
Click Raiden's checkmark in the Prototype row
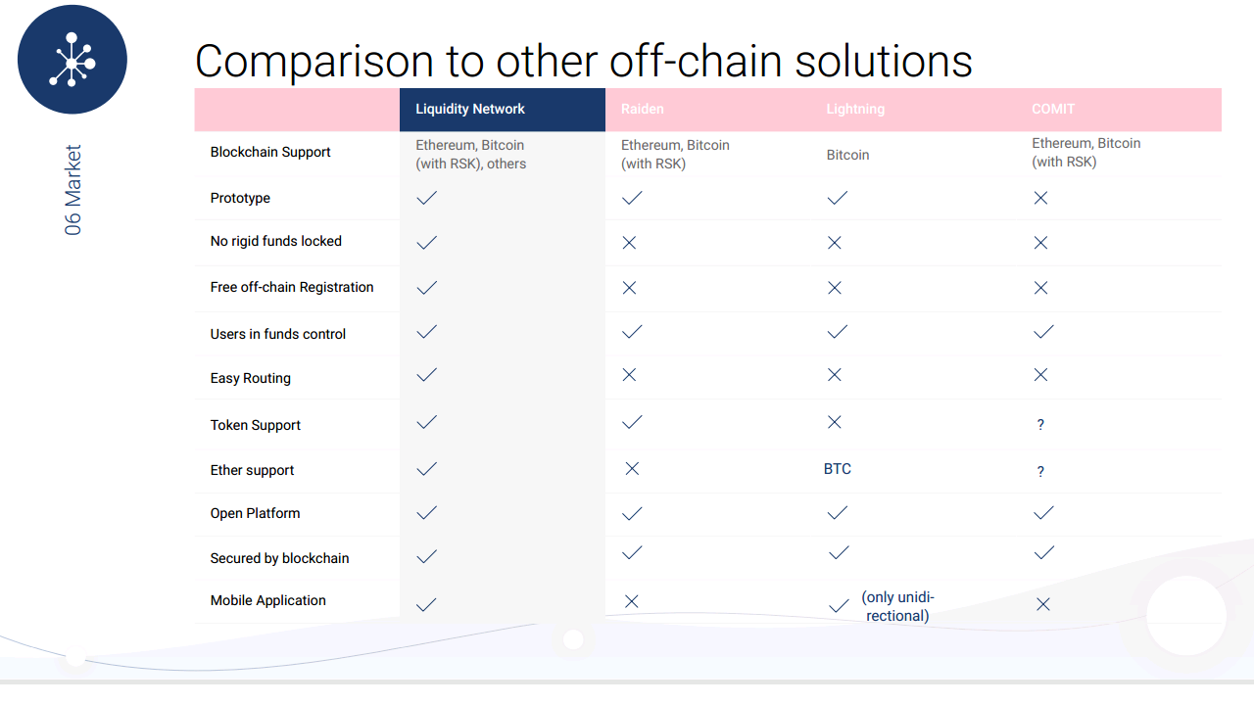pyautogui.click(x=632, y=198)
